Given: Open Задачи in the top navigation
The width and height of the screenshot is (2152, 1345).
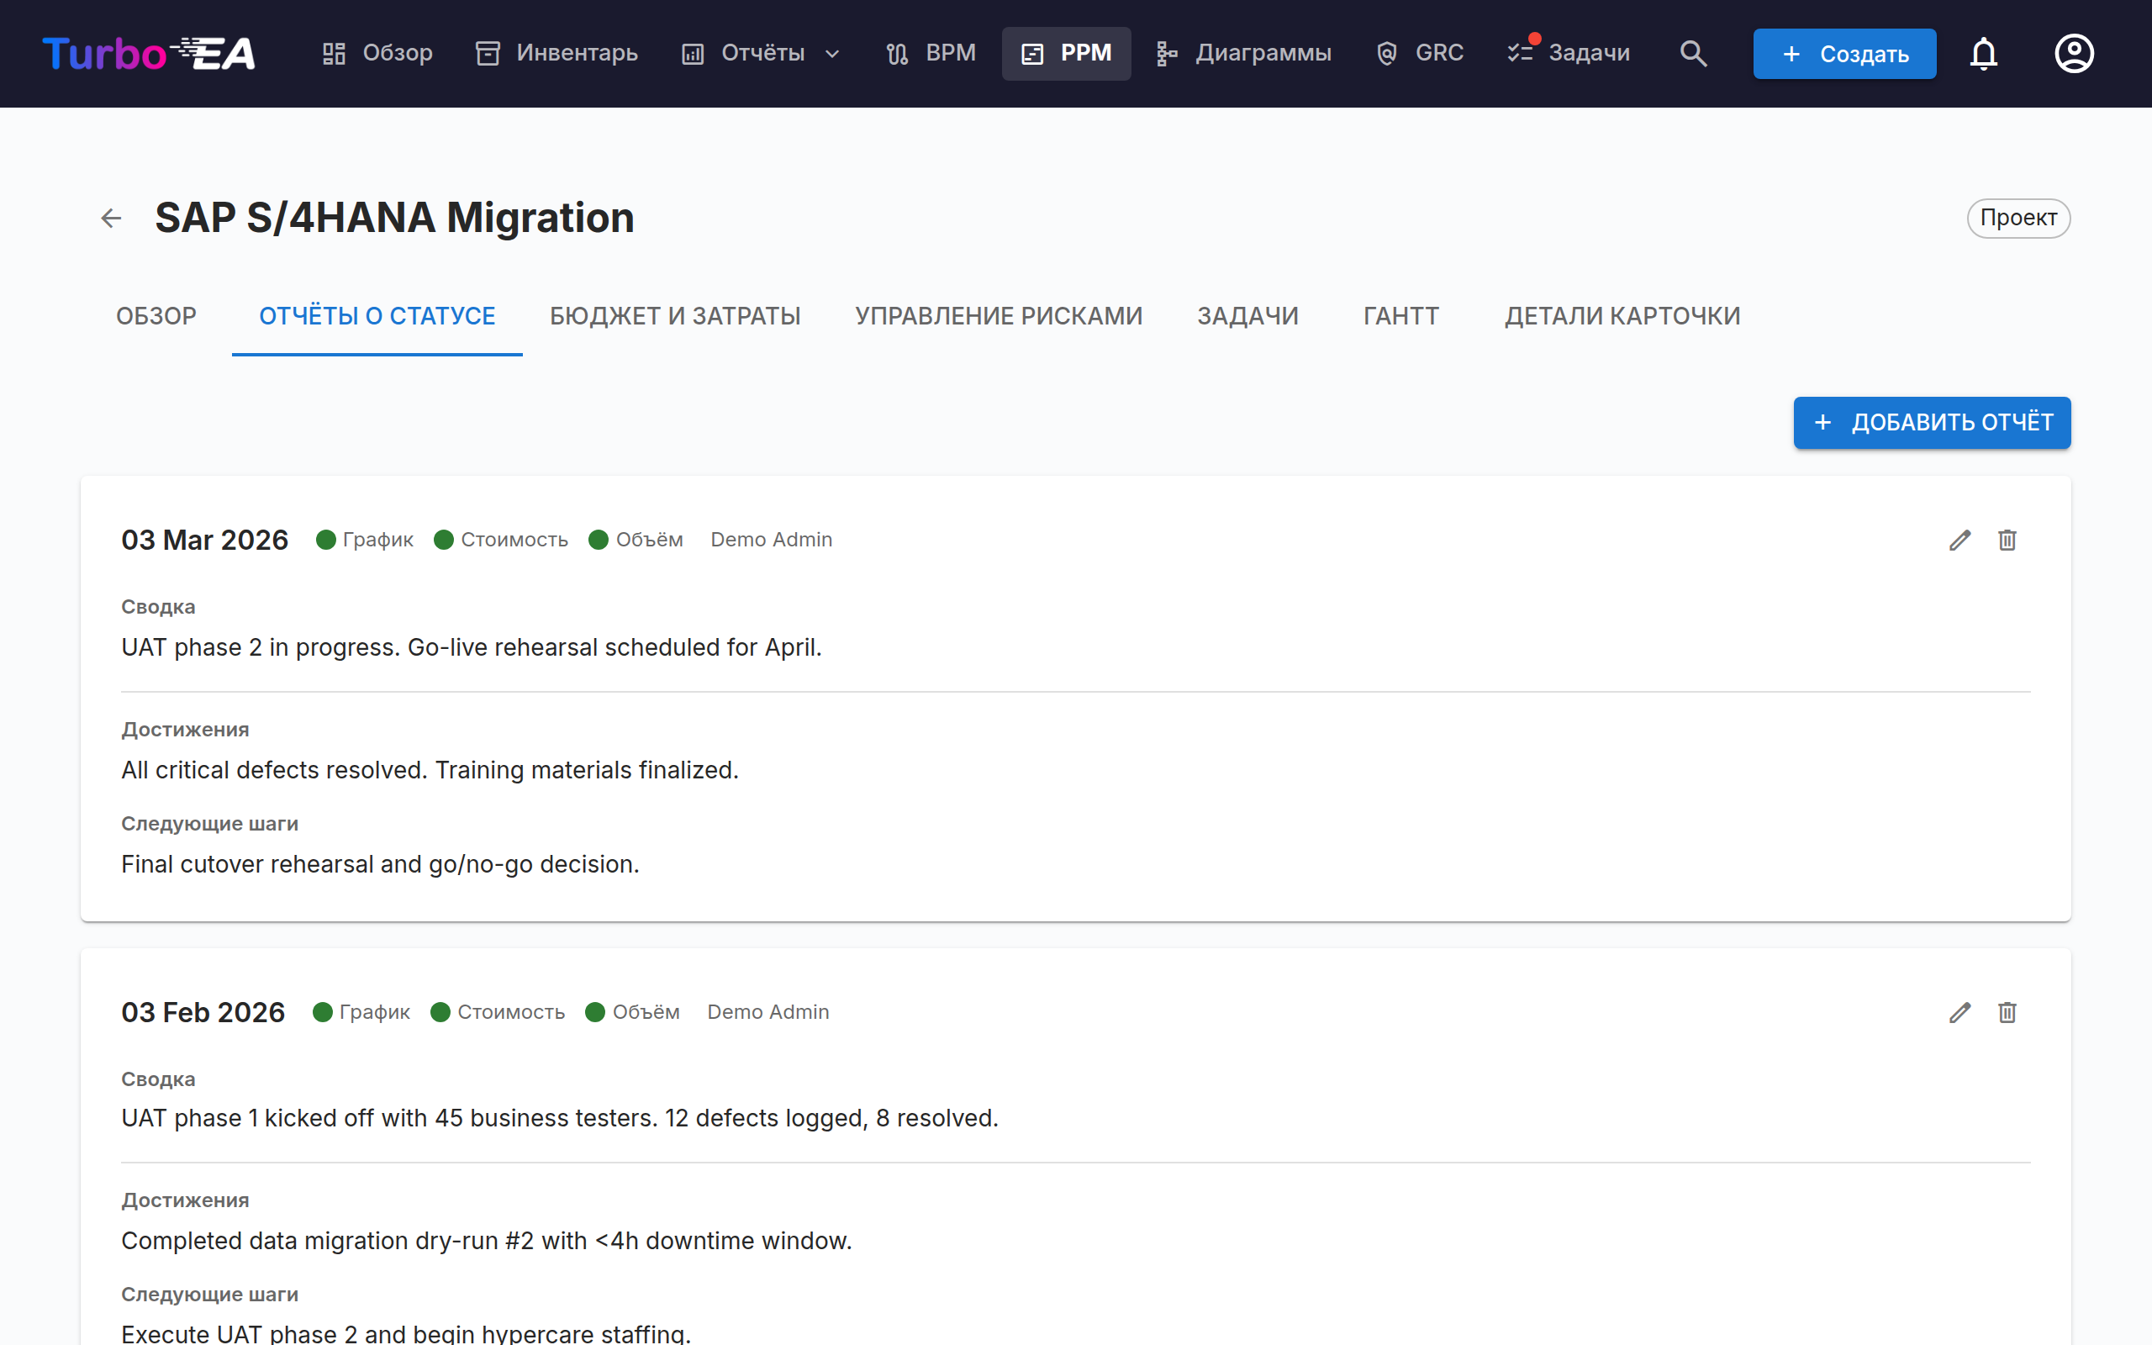Looking at the screenshot, I should tap(1569, 53).
